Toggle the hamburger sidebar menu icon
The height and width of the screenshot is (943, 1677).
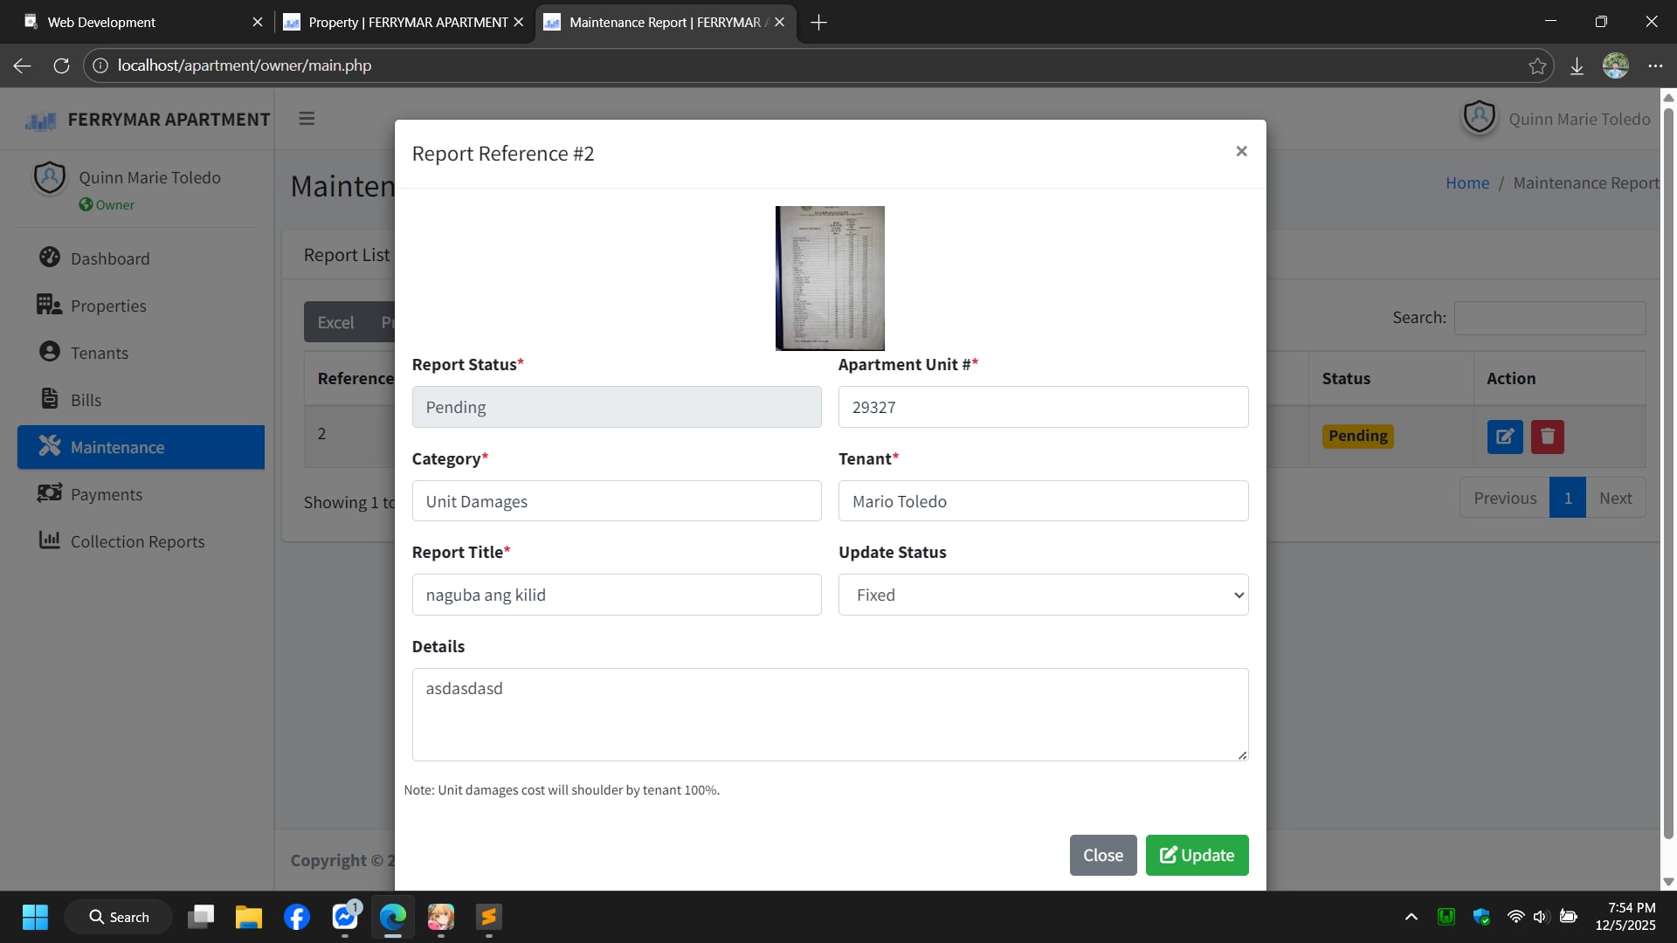[307, 119]
